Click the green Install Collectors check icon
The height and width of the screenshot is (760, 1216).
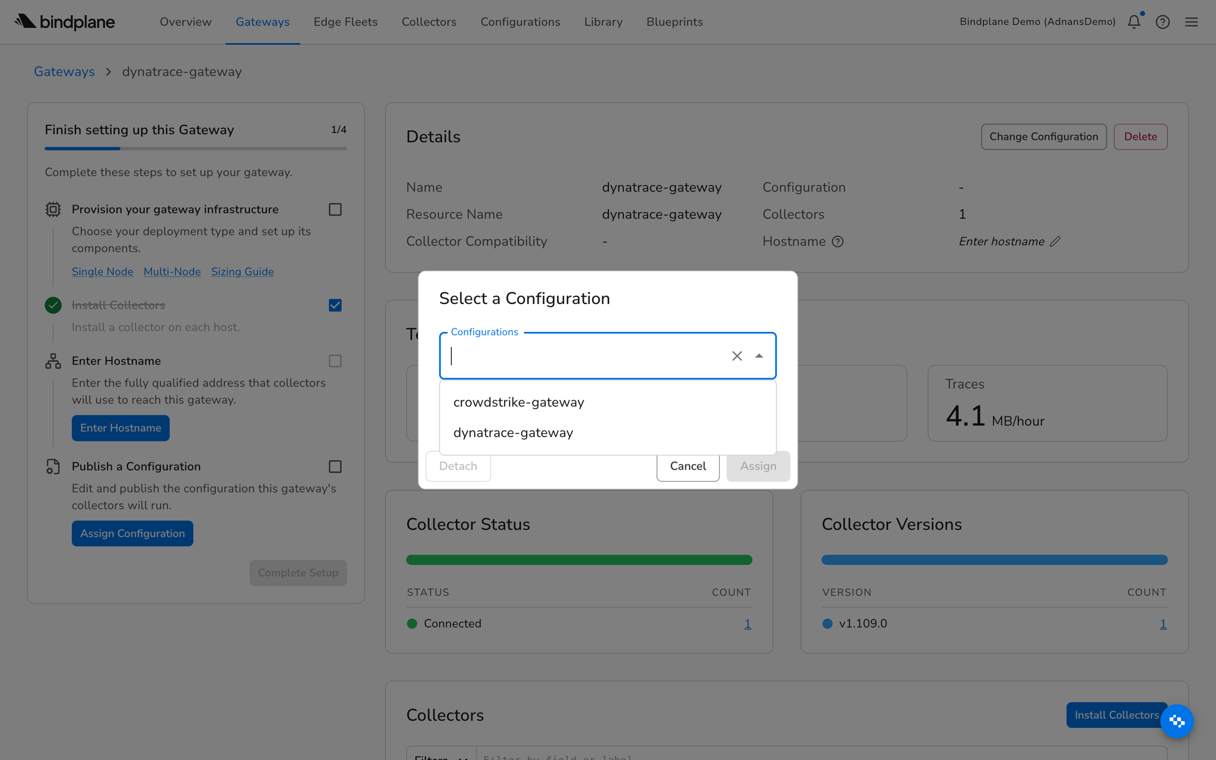[53, 305]
